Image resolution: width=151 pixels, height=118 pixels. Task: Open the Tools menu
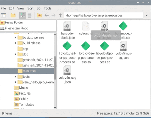point(48,8)
